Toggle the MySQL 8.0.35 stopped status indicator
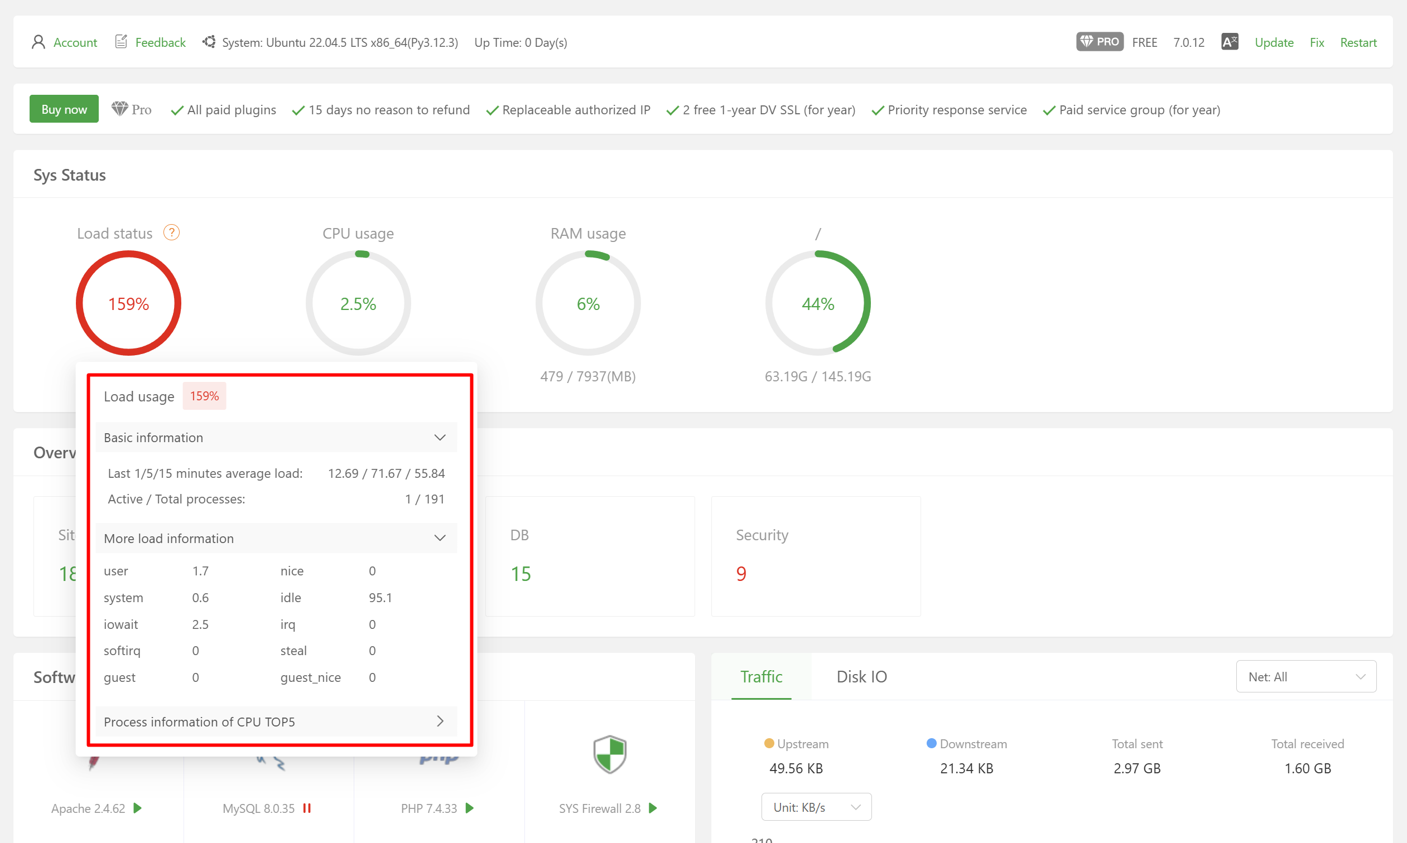This screenshot has height=843, width=1407. coord(307,808)
